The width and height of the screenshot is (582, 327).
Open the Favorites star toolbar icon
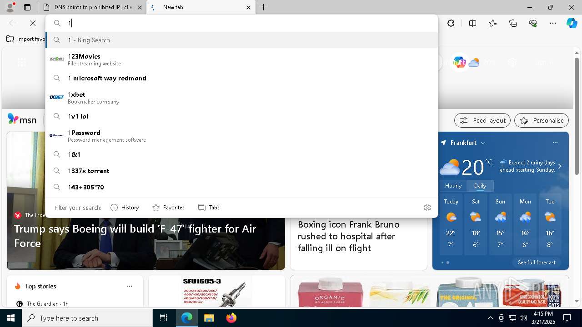pos(493,23)
